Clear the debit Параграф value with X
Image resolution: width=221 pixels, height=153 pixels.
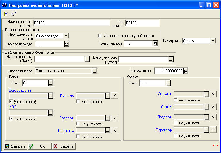[x=115, y=130]
